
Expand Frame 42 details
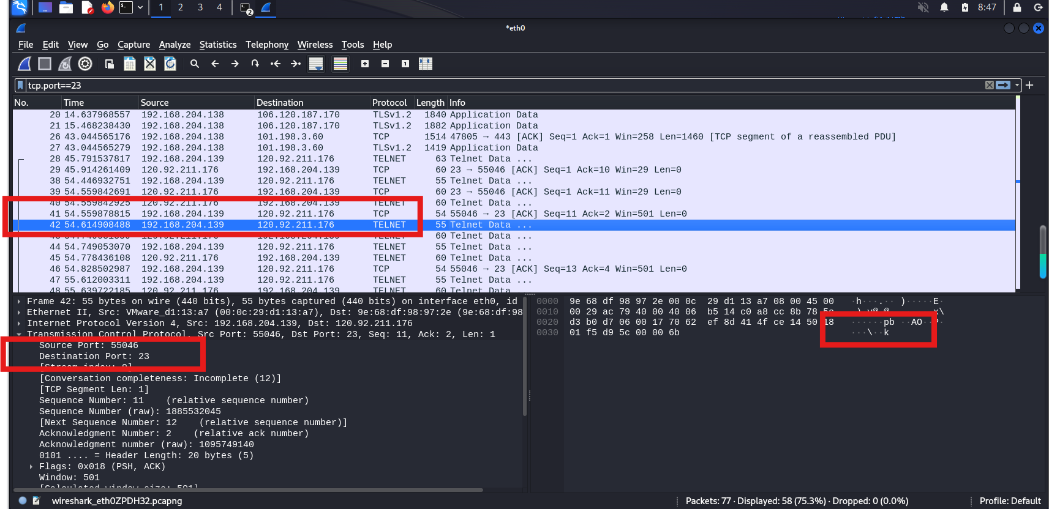pos(19,301)
